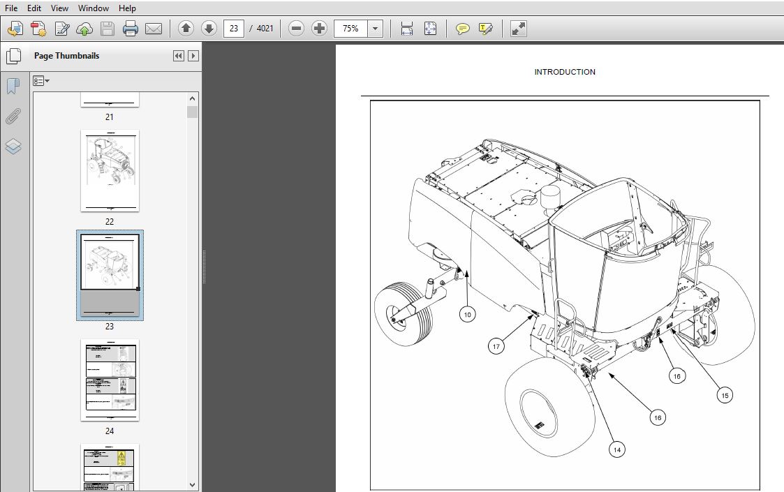
Task: Open the Help menu
Action: (x=127, y=8)
